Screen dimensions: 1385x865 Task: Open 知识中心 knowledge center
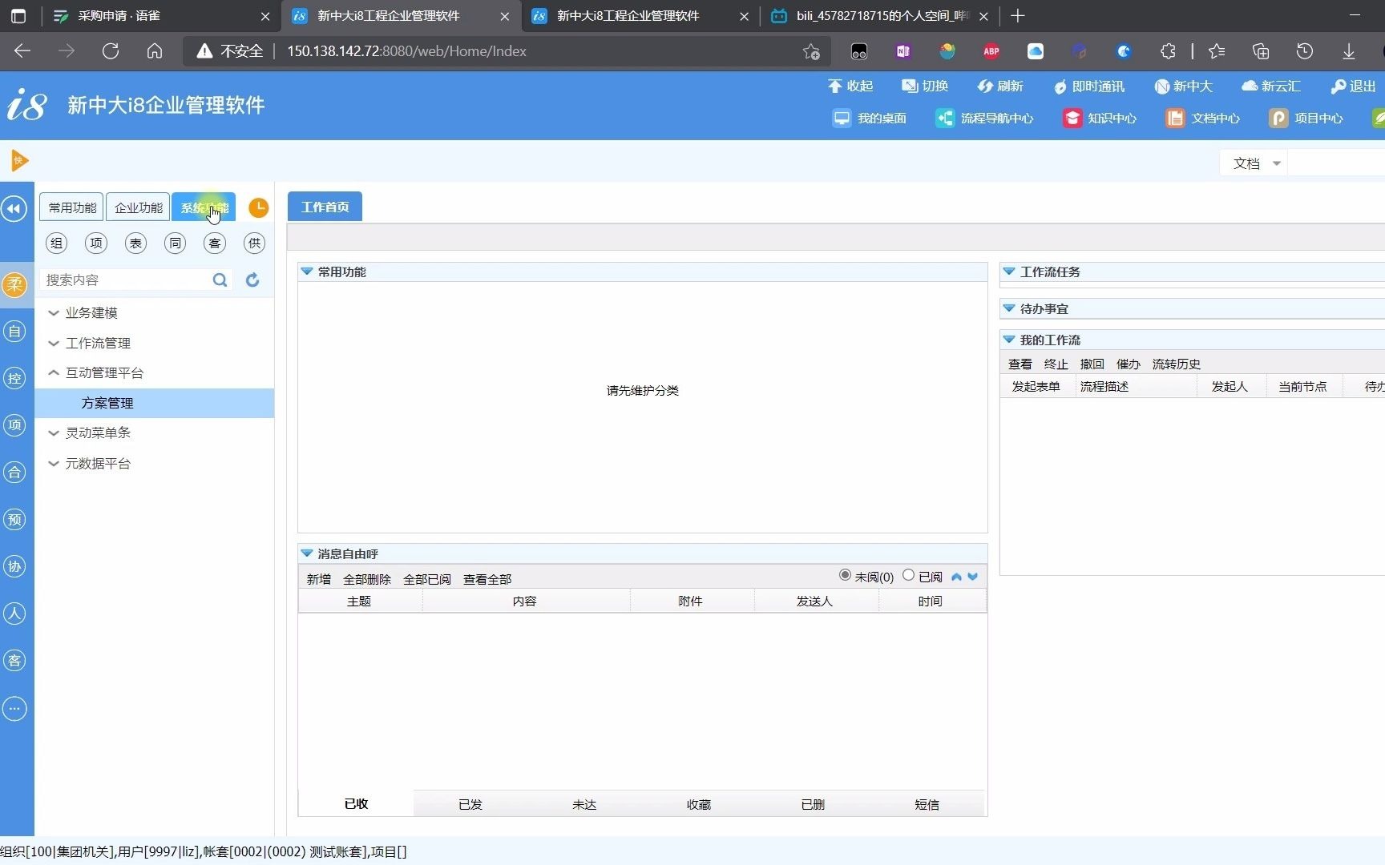point(1100,119)
